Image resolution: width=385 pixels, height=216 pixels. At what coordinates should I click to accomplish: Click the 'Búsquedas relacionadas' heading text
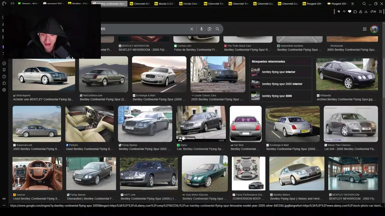pos(268,61)
